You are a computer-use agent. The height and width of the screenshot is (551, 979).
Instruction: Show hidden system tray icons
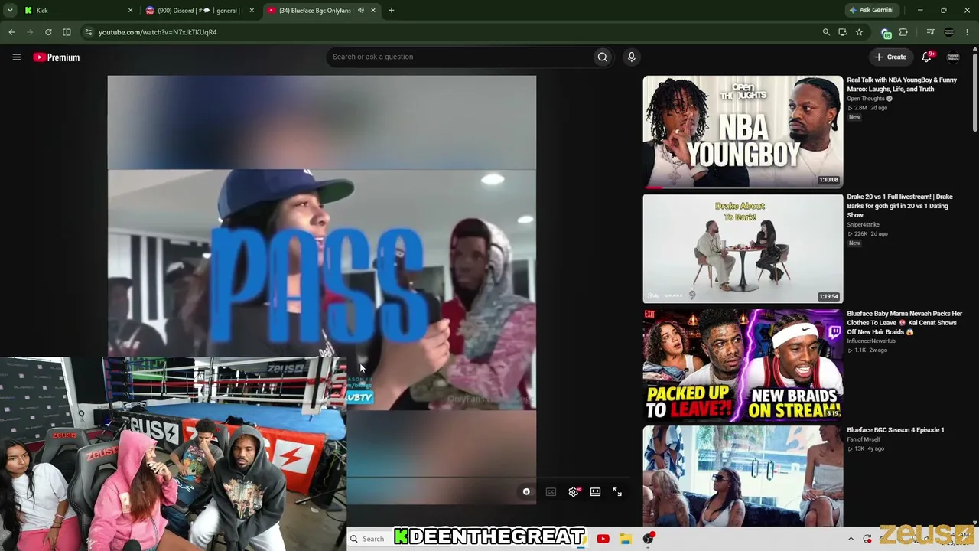tap(851, 539)
